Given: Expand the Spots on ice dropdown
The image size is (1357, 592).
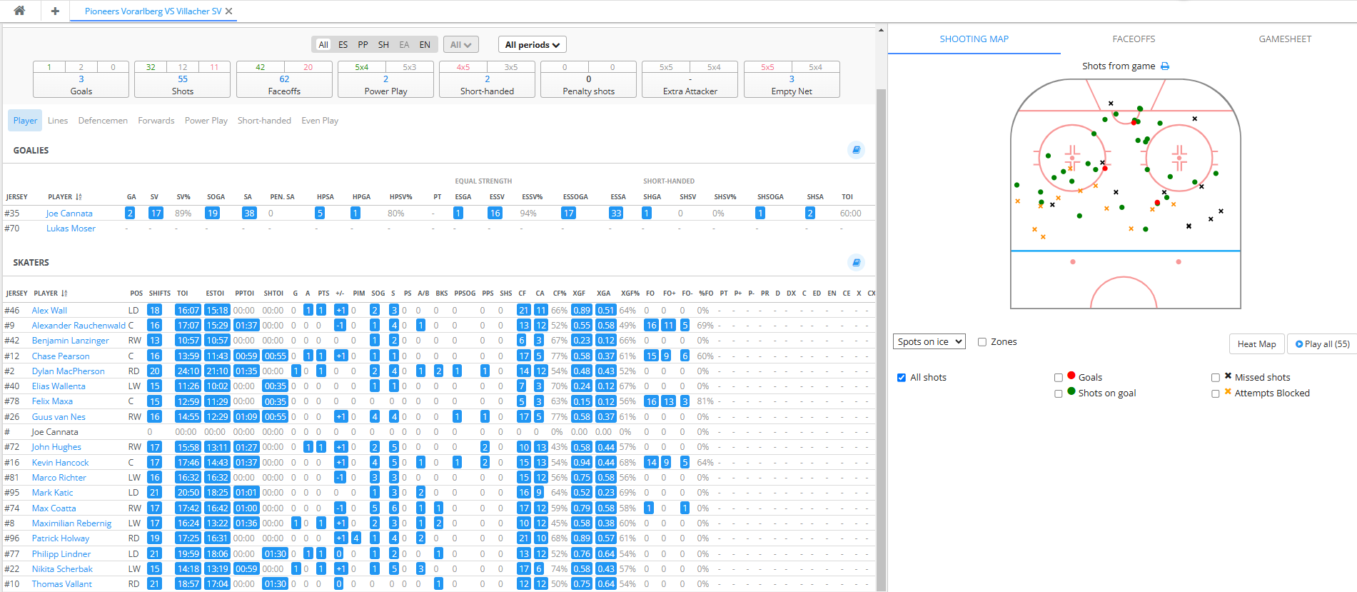Looking at the screenshot, I should click(x=929, y=342).
